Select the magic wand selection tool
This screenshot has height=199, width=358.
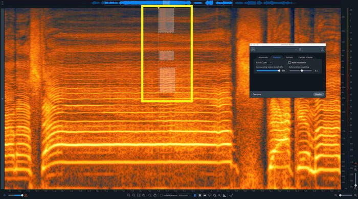click(x=219, y=195)
